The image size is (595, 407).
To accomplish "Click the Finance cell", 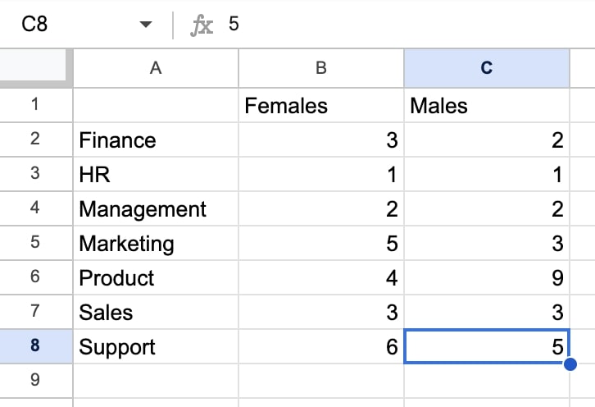I will tap(156, 139).
